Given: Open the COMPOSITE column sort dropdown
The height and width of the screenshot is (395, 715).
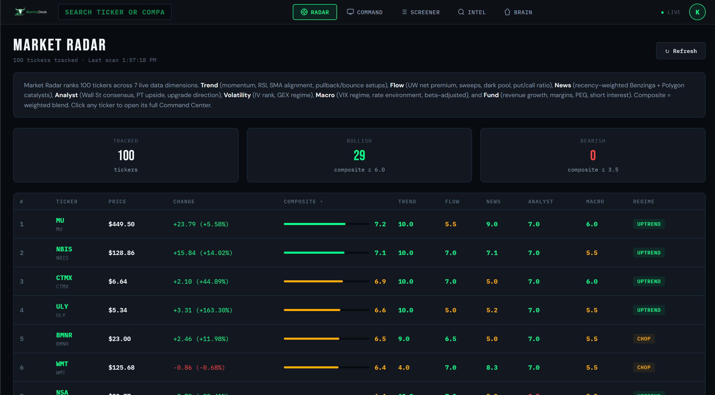Looking at the screenshot, I should pos(303,202).
